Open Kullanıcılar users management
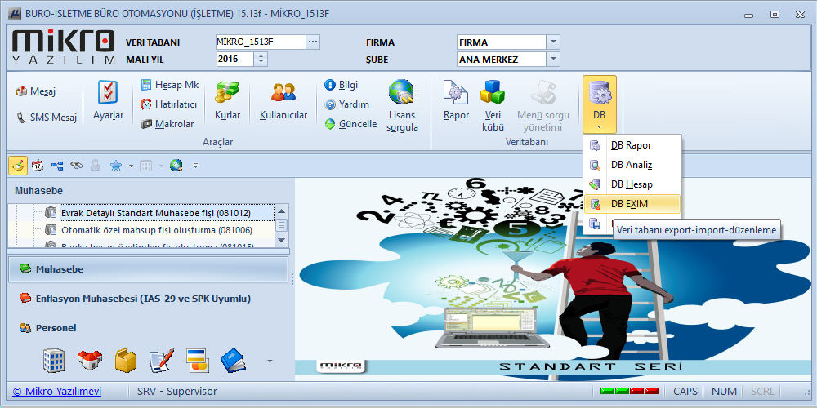The image size is (817, 408). [x=283, y=101]
